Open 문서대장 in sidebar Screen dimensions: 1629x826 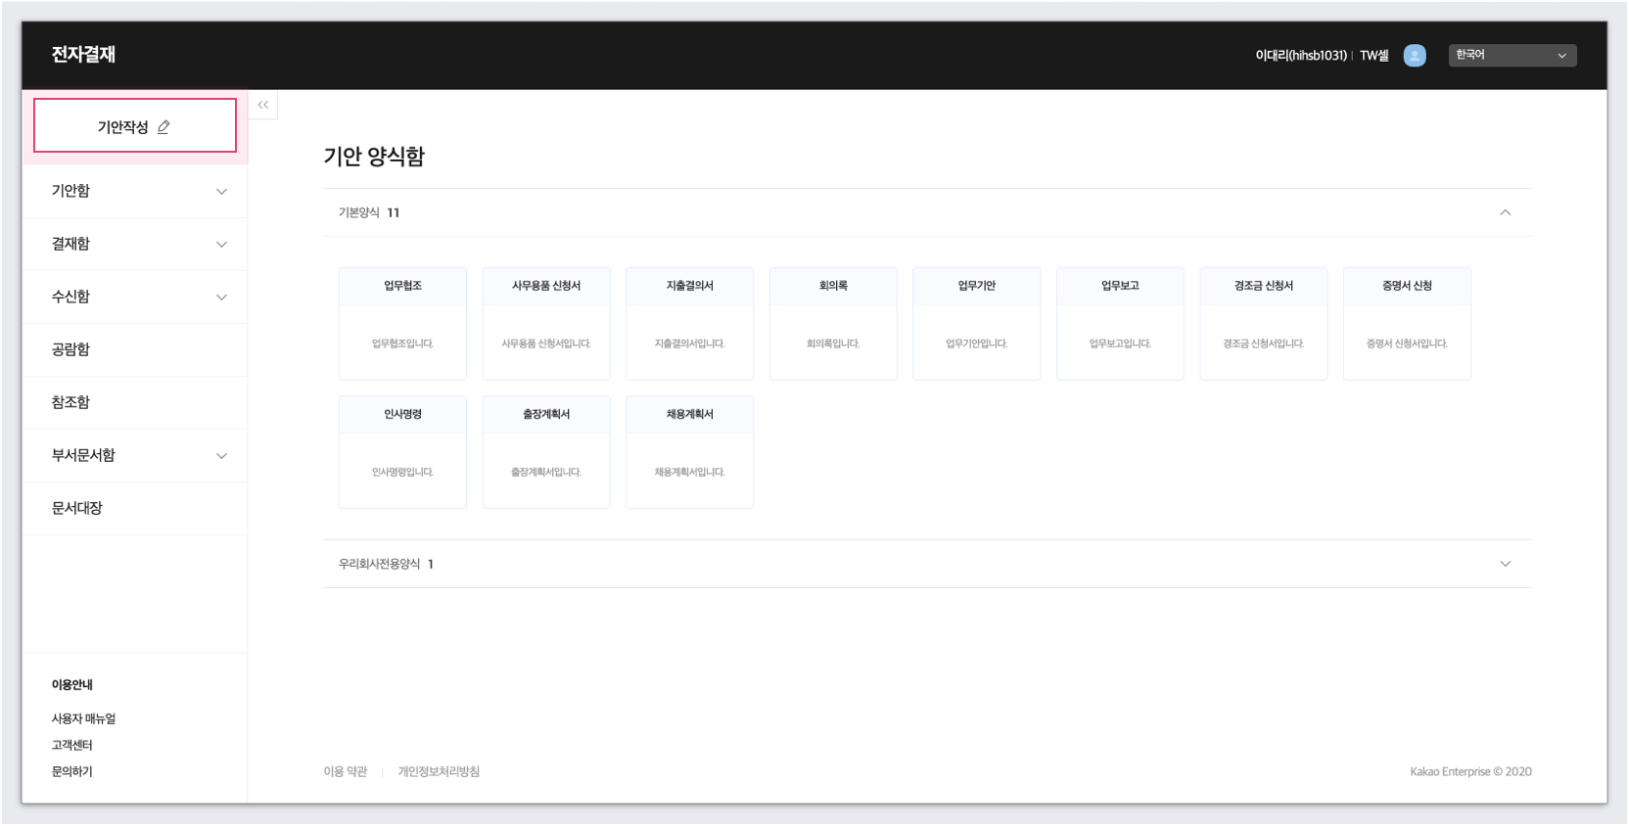135,508
